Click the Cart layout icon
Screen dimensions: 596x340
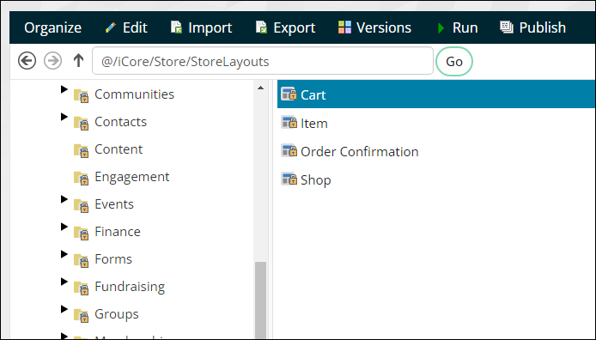289,94
